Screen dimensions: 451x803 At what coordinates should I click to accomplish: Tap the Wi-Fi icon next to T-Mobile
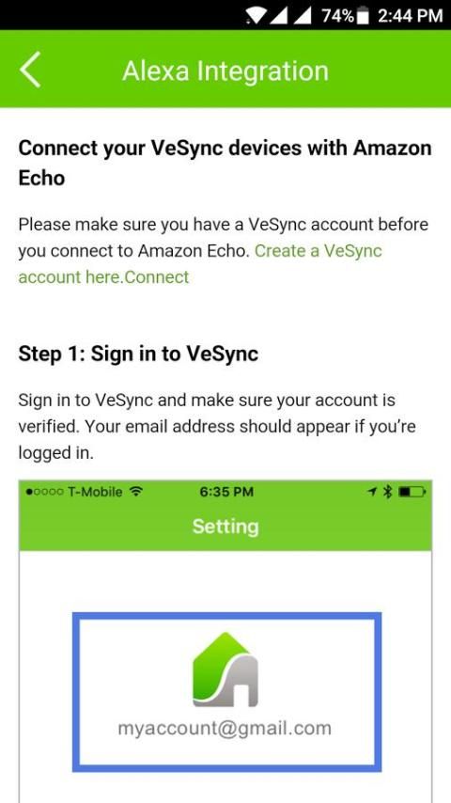pos(135,492)
